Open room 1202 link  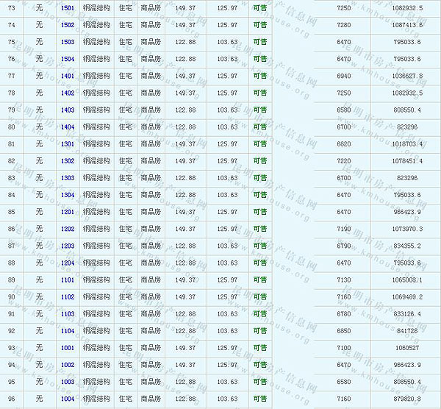(x=68, y=229)
